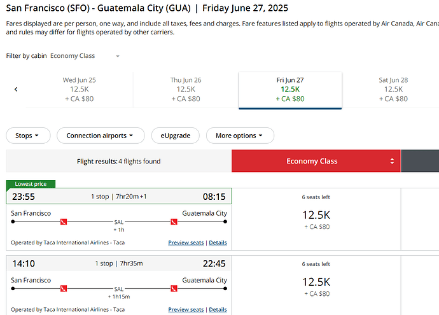This screenshot has width=439, height=315.
Task: Open the Connection airports filter
Action: pyautogui.click(x=100, y=136)
